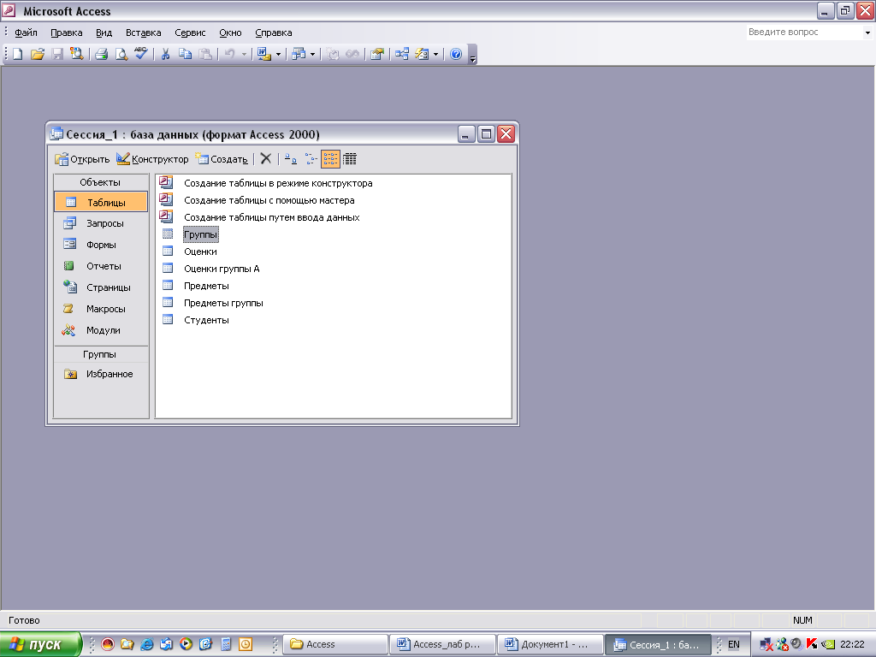Open the Сервис menu
The image size is (876, 657).
tap(190, 33)
